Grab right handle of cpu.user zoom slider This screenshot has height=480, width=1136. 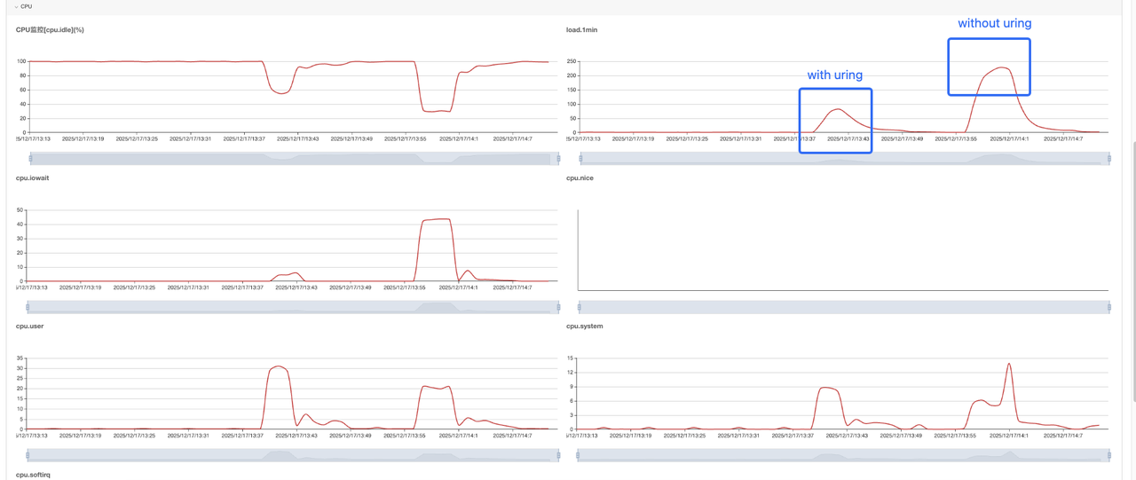(x=558, y=454)
